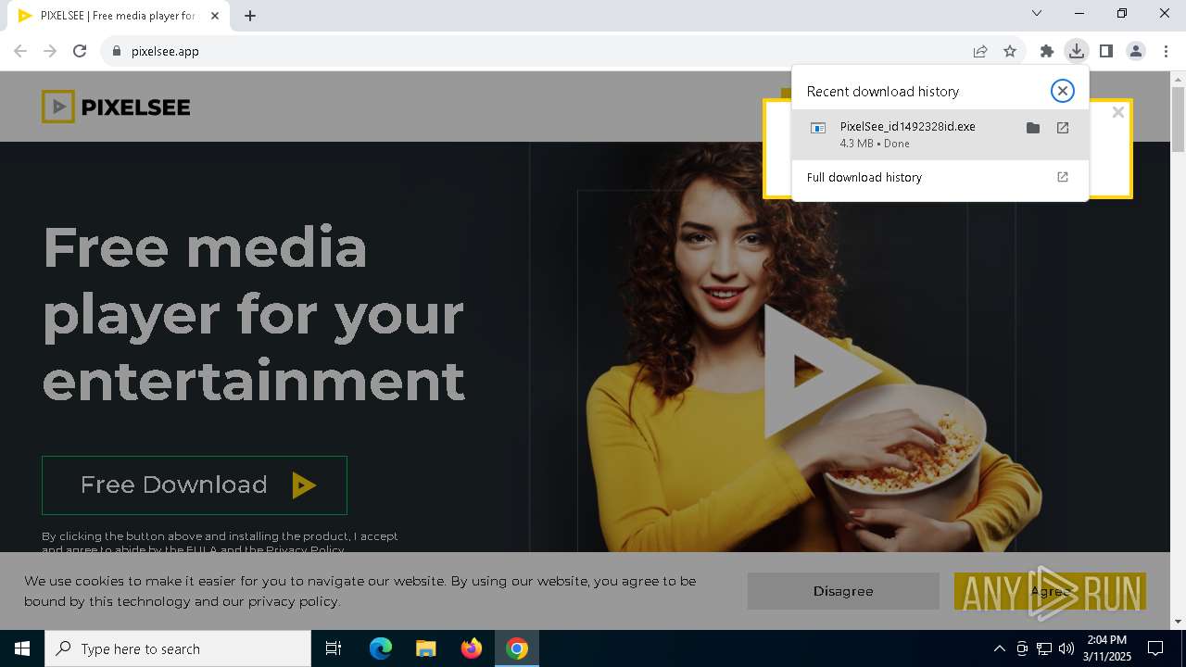
Task: Open the volume tray icon
Action: click(1066, 648)
